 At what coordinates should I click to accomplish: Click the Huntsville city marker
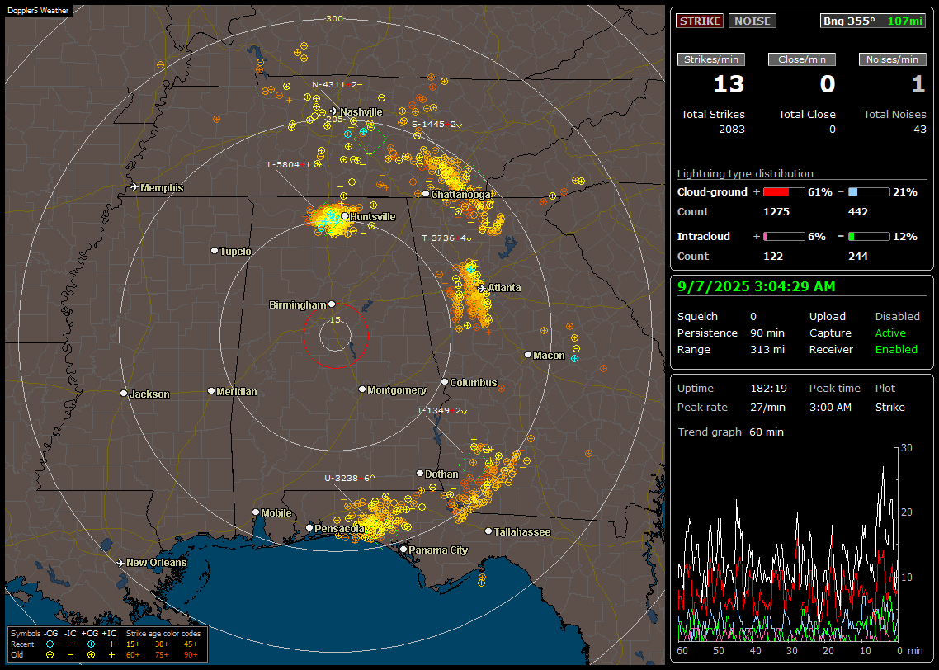coord(345,216)
